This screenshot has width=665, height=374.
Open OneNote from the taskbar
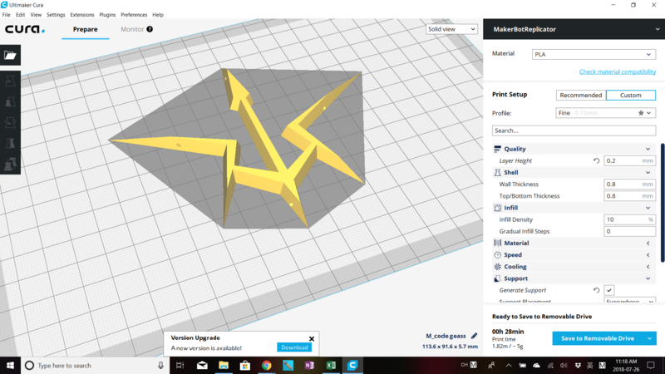tap(309, 365)
